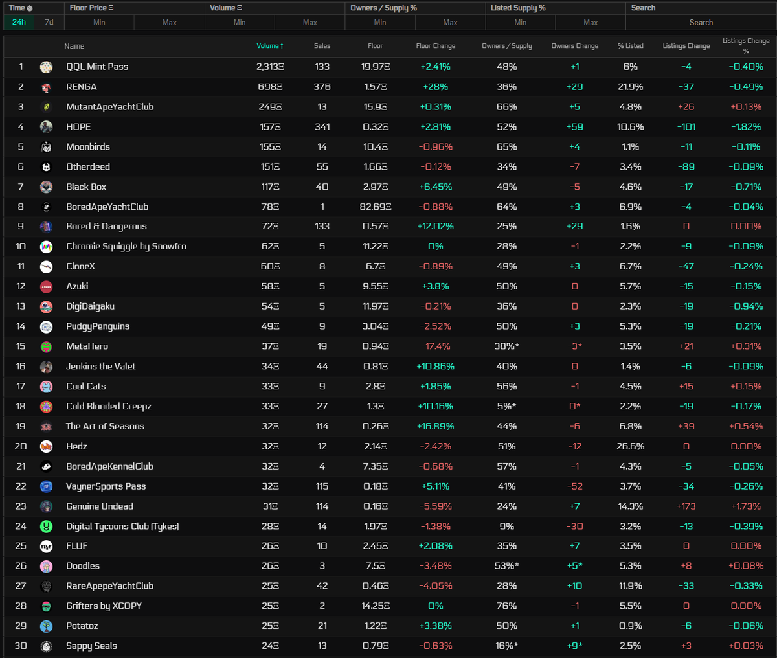Viewport: 777px width, 658px height.
Task: Open the VaynerSports Pass collection name
Action: click(x=106, y=486)
